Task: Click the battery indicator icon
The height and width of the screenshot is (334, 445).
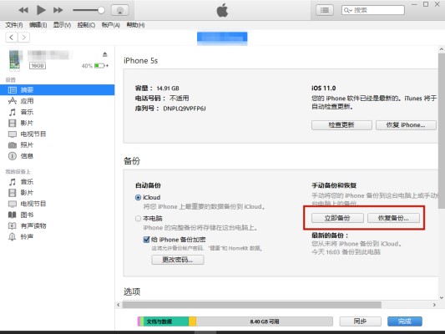Action: [99, 66]
